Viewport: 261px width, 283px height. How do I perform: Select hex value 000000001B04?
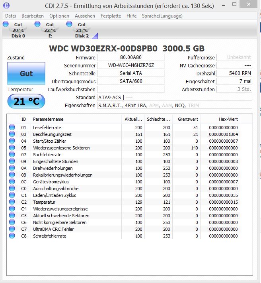pyautogui.click(x=223, y=134)
